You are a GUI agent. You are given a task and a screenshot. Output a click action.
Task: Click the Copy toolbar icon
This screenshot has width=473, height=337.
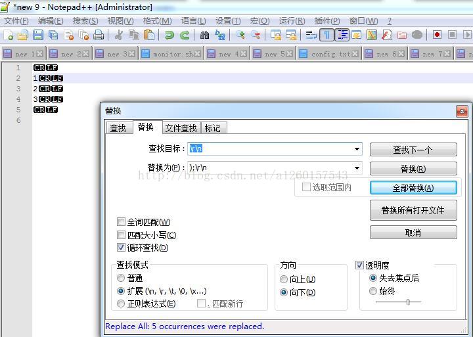pos(133,35)
